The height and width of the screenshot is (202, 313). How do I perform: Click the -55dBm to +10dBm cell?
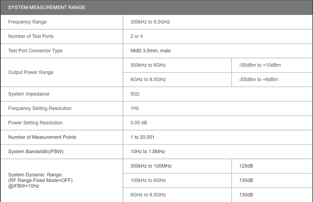coord(260,65)
